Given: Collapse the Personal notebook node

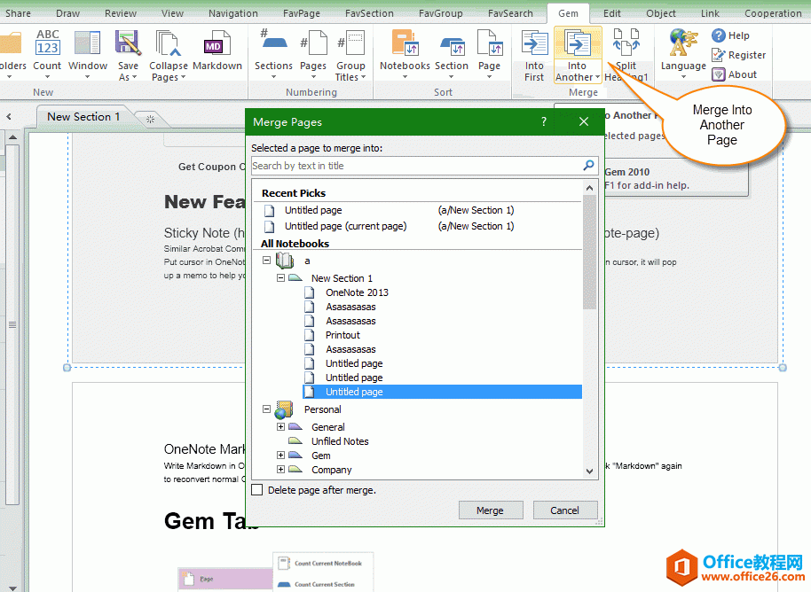Looking at the screenshot, I should point(267,409).
